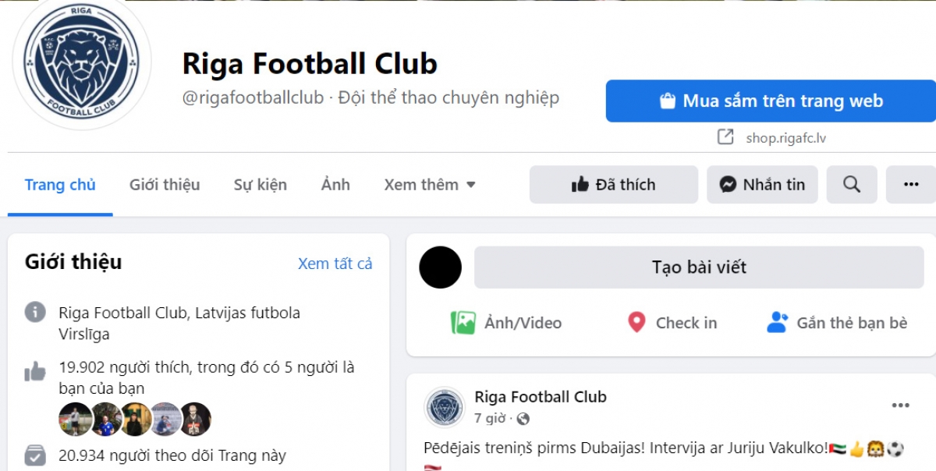This screenshot has width=936, height=471.
Task: Send a message via Nhắn tin button
Action: tap(762, 185)
